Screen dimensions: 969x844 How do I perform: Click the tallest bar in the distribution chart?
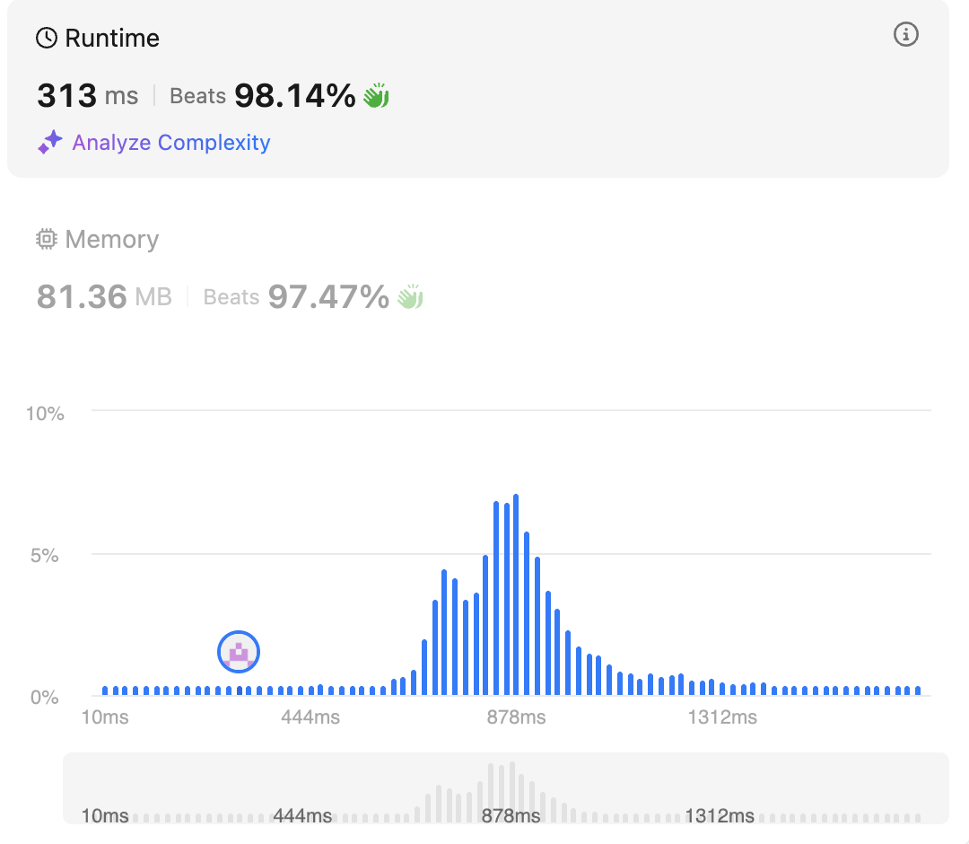[516, 594]
